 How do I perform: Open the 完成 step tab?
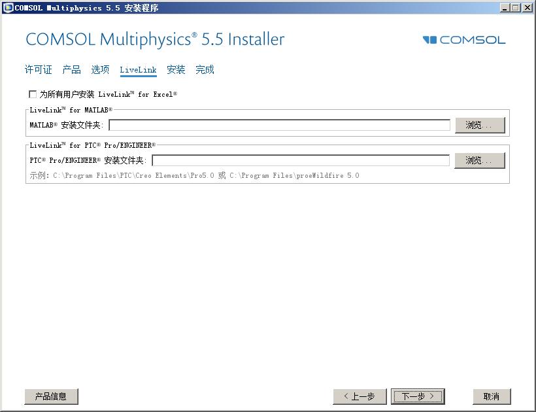click(x=205, y=70)
